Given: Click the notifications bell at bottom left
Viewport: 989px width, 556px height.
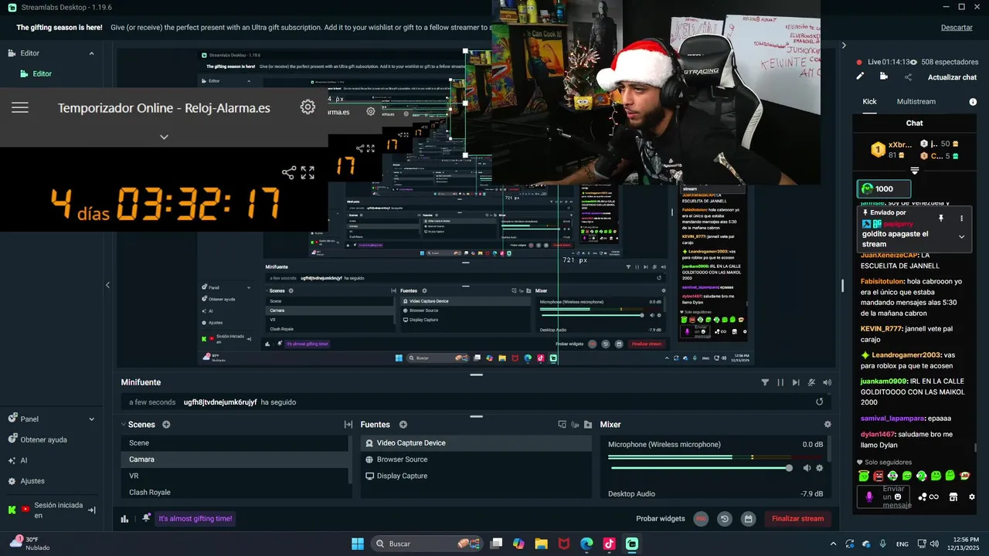Looking at the screenshot, I should 146,518.
